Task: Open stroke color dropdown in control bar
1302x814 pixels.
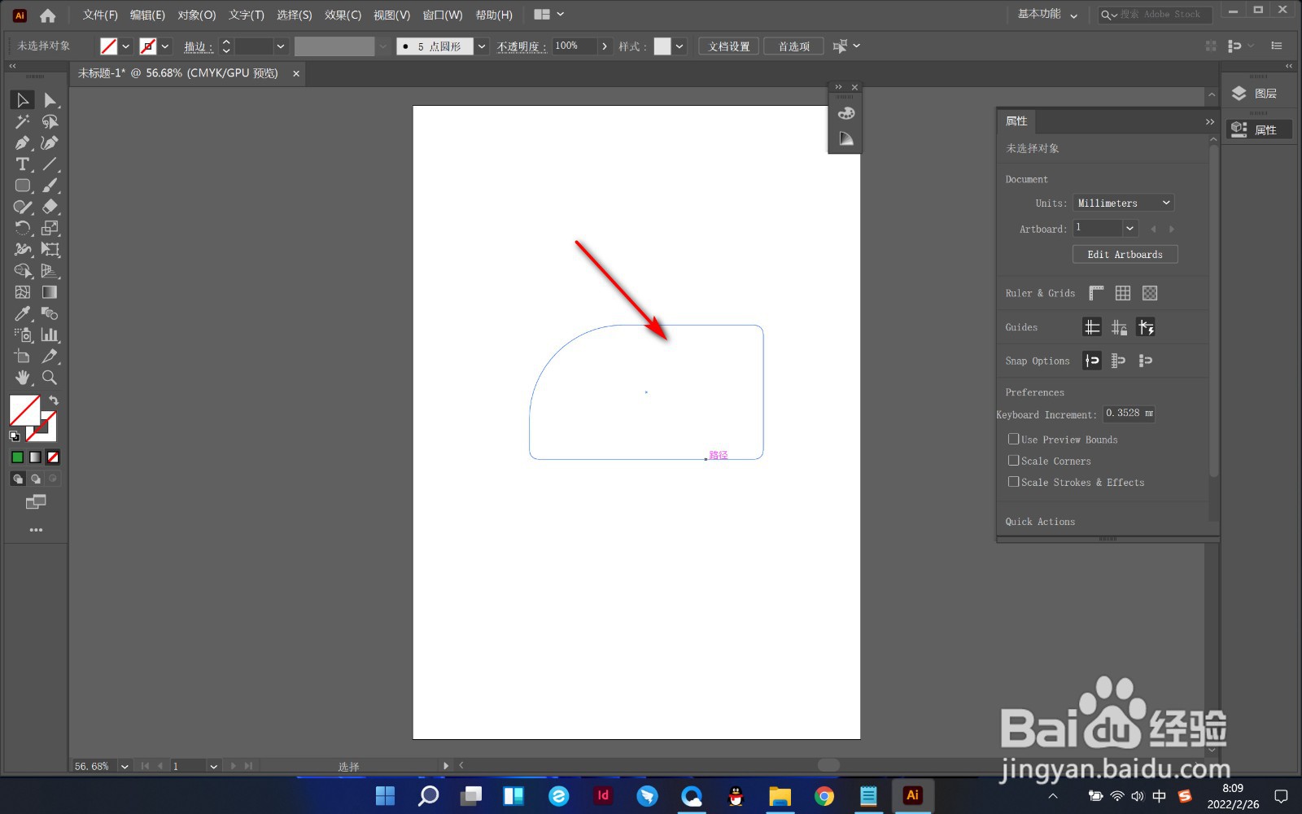Action: 165,46
